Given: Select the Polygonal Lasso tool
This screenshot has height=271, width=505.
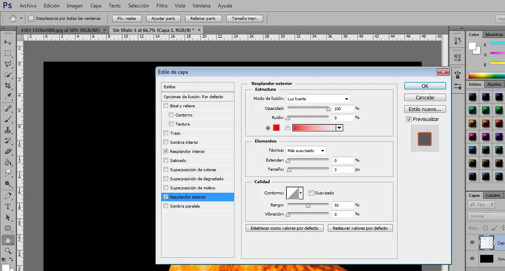Looking at the screenshot, I should [8, 64].
